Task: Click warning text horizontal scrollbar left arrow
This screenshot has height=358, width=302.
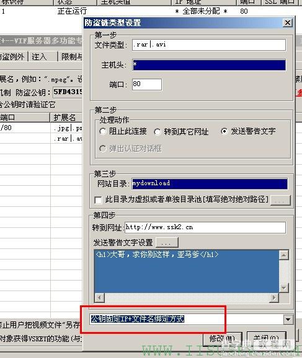Action: point(99,297)
